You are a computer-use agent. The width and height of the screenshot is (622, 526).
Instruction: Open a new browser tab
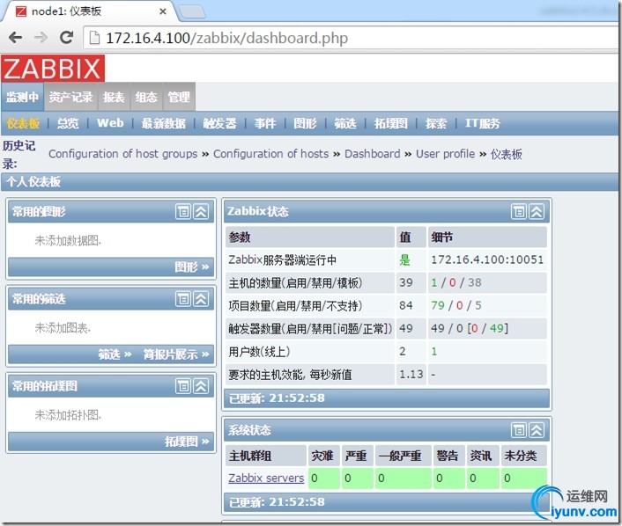pos(192,11)
